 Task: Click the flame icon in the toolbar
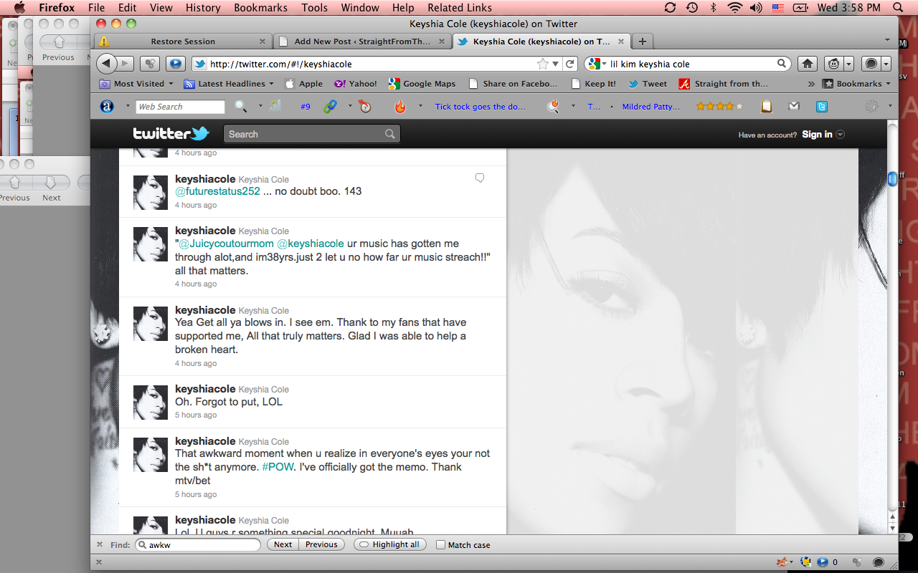point(400,107)
